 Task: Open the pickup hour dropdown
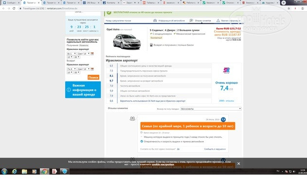(70, 57)
